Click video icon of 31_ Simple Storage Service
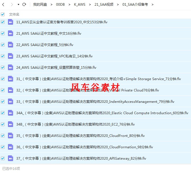This screenshot has width=191, height=173. coord(11,79)
